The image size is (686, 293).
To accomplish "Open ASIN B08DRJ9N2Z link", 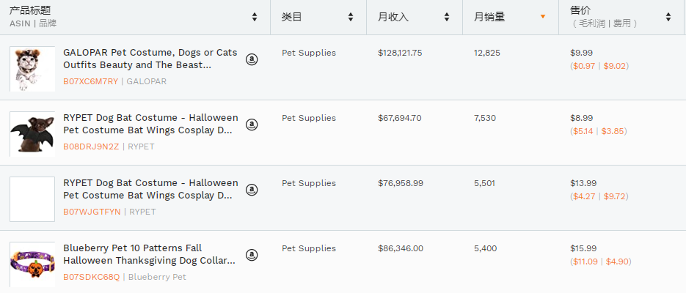I will click(x=91, y=146).
